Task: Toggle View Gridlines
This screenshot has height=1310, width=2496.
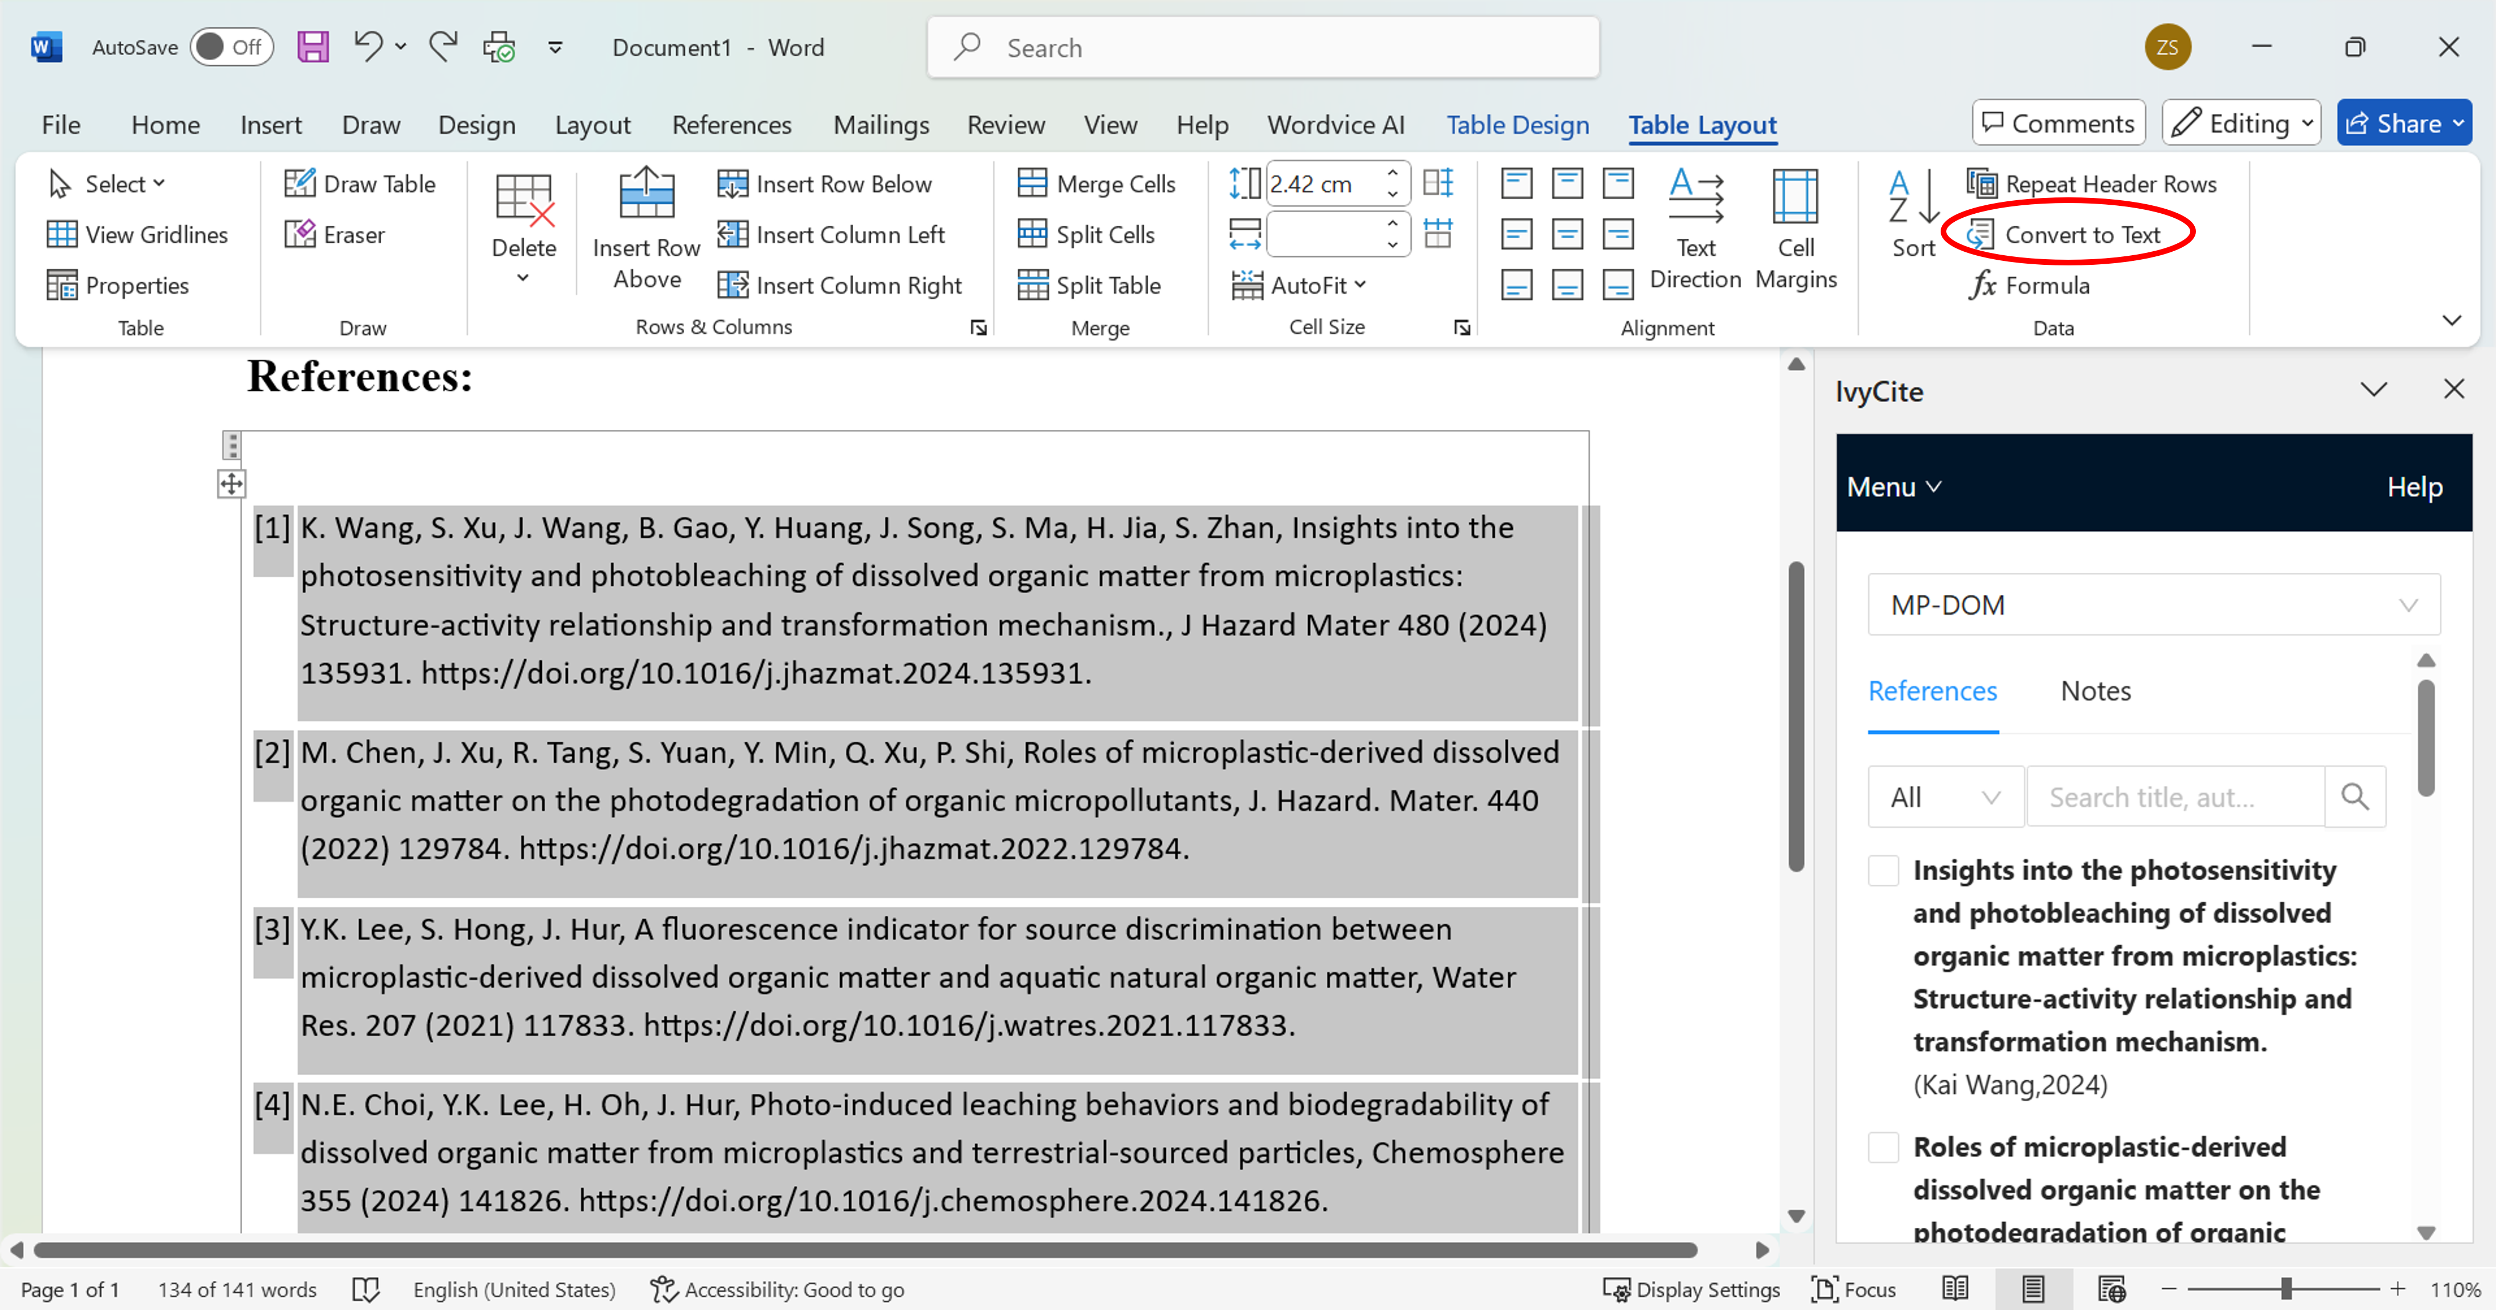Action: coord(138,234)
